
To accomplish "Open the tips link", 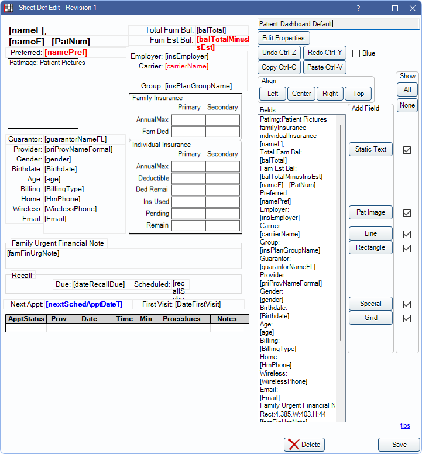I will (x=405, y=426).
